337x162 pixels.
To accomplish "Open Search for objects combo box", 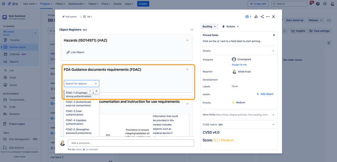I will coord(81,83).
